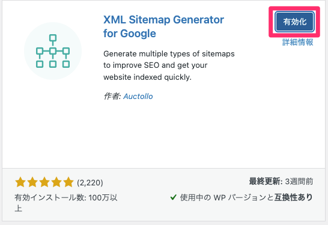Open the 詳細情報 details link

tap(298, 42)
